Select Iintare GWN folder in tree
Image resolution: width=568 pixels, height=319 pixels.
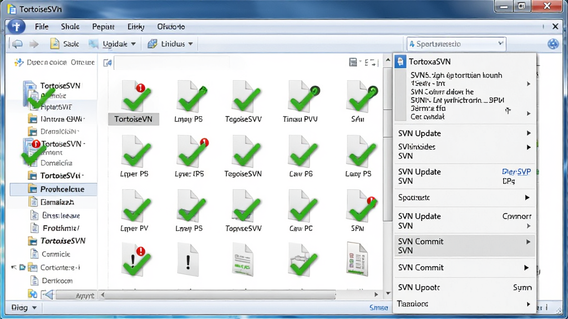[57, 119]
